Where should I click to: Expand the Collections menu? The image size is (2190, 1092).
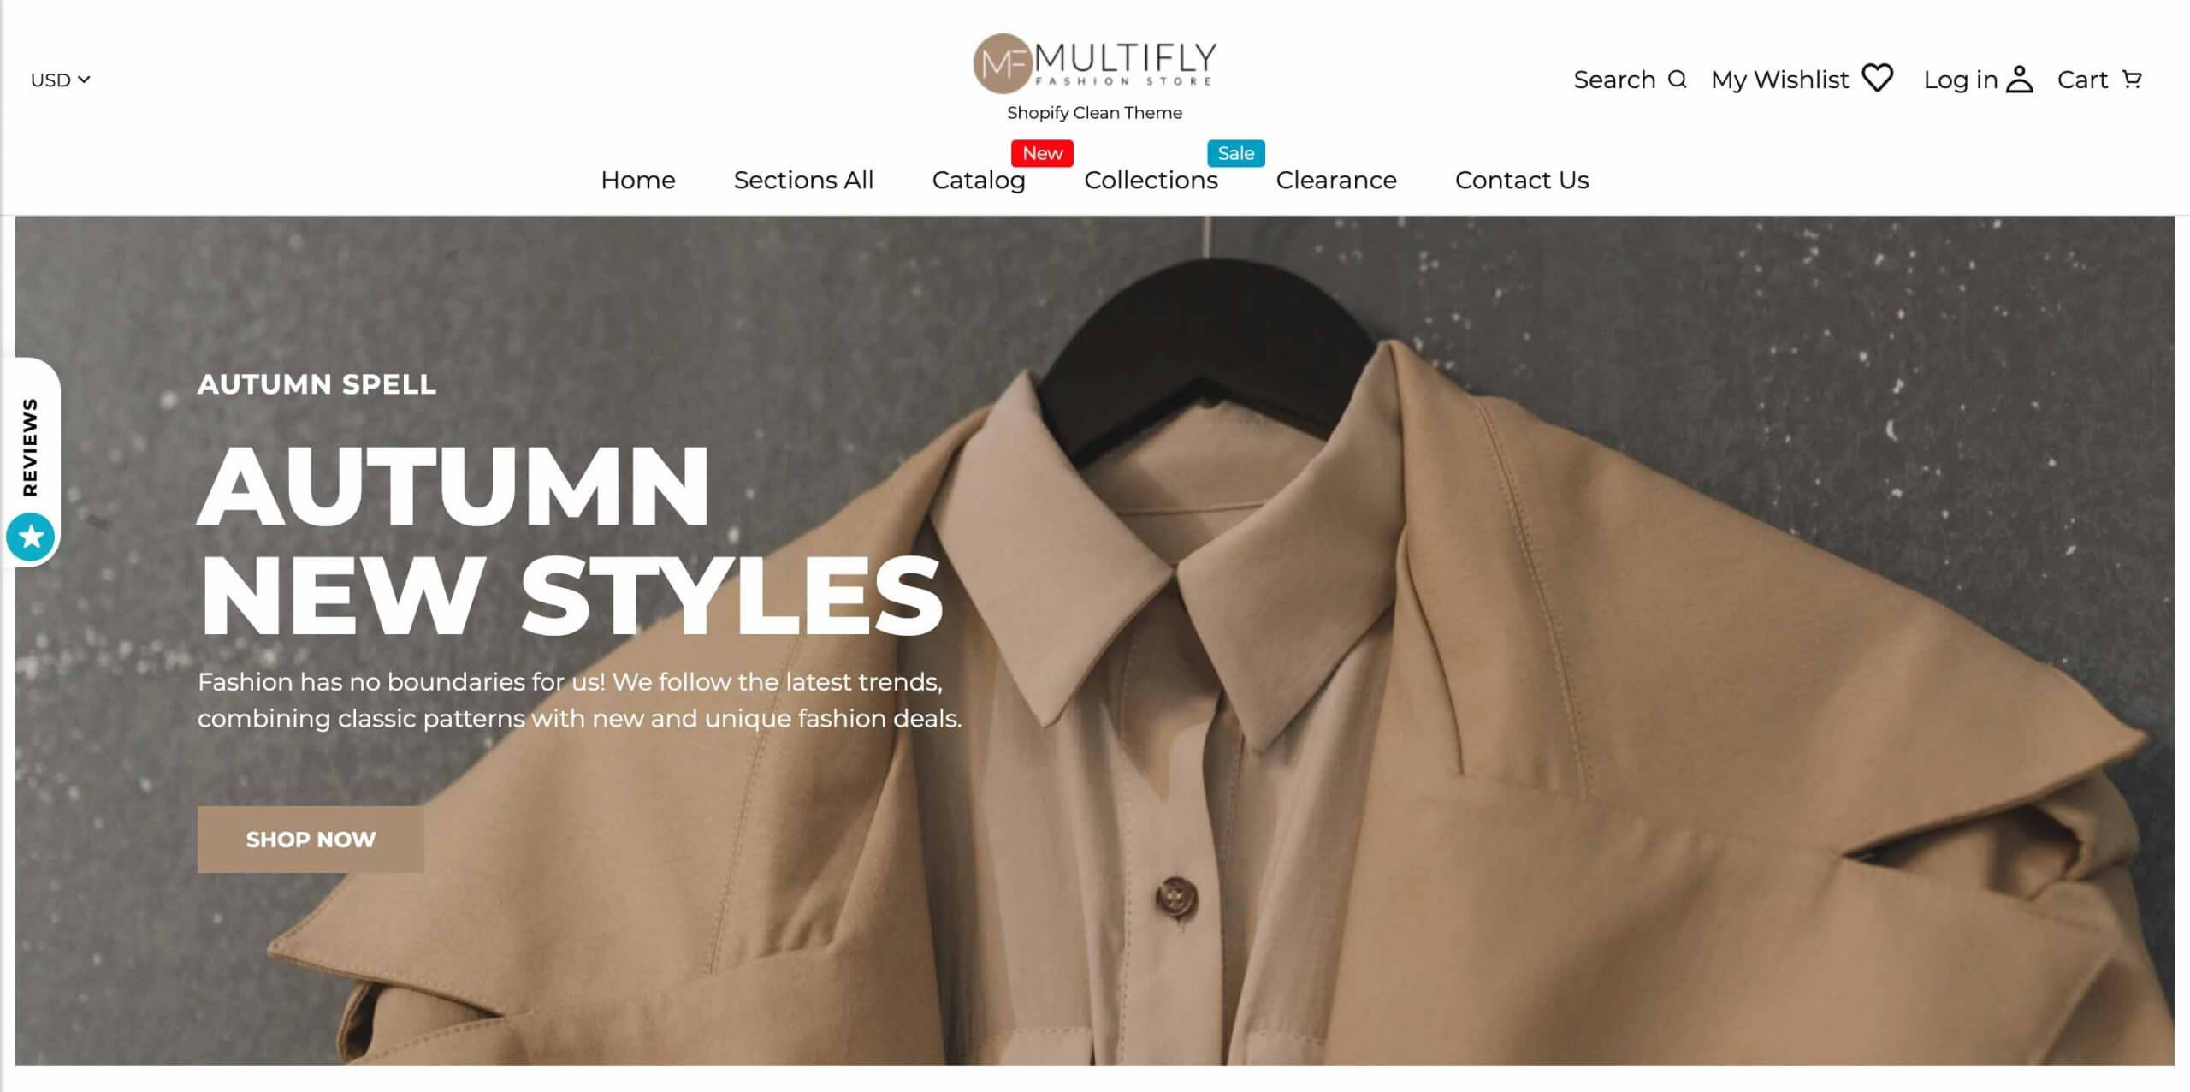[x=1151, y=180]
